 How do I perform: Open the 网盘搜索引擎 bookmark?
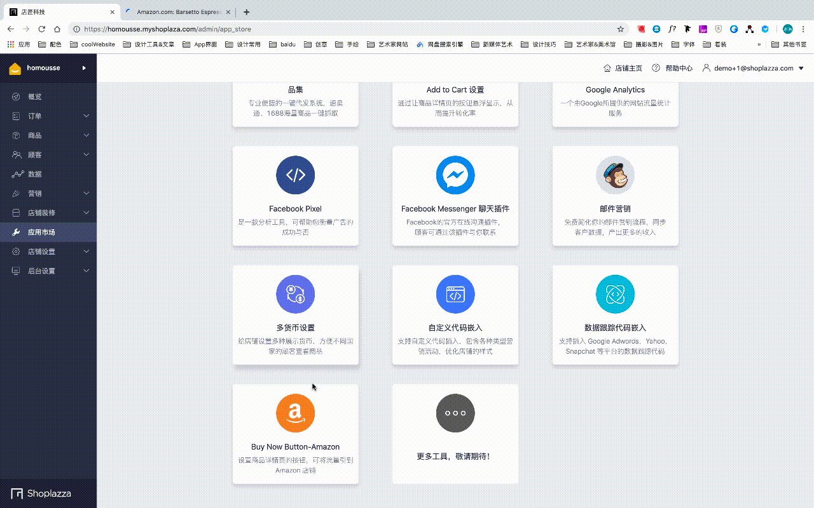click(440, 44)
